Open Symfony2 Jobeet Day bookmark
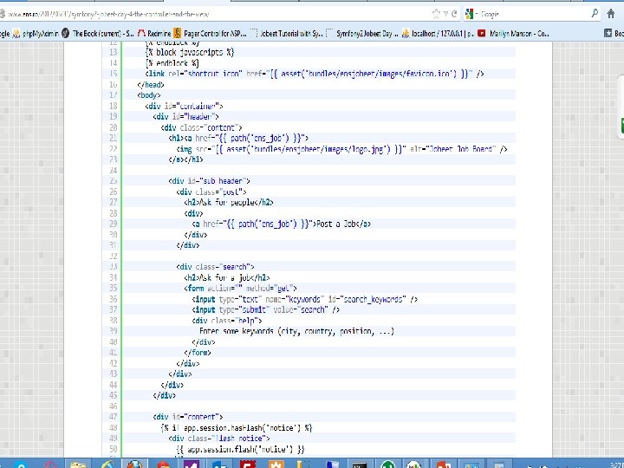 coord(362,34)
